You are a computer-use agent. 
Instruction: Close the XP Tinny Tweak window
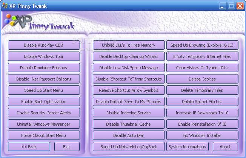[240, 6]
